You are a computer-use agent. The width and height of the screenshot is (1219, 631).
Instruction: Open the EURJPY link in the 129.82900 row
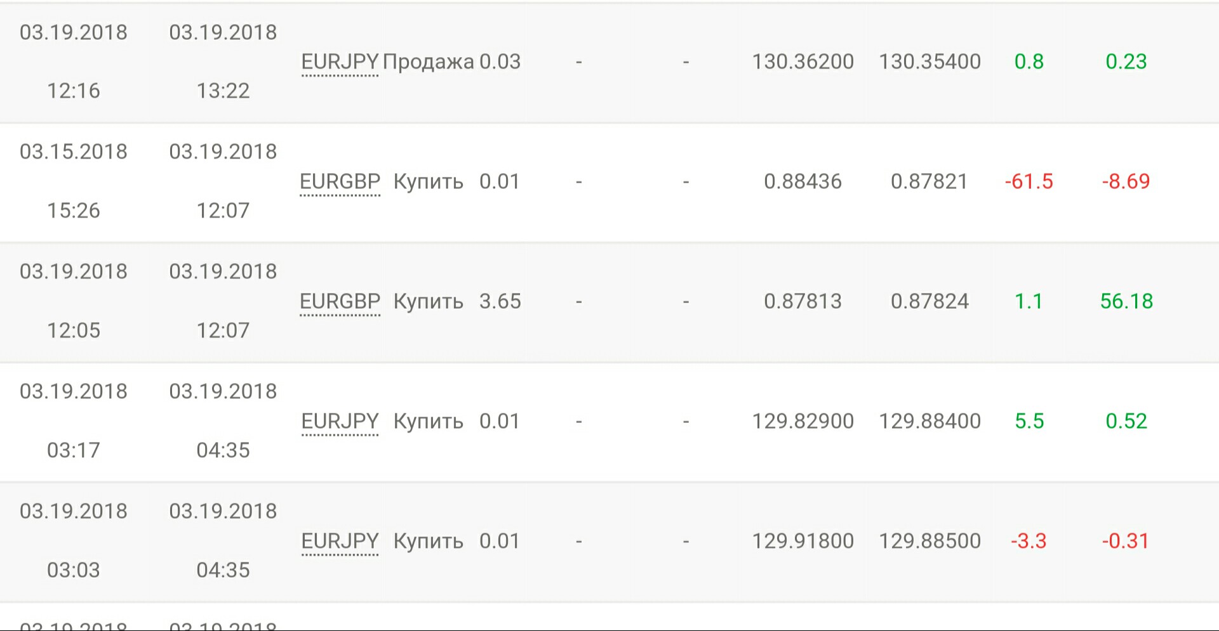pyautogui.click(x=340, y=421)
